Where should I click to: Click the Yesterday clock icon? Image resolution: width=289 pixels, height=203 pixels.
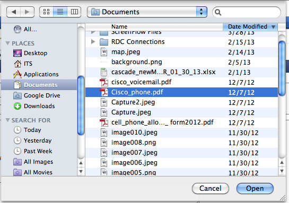click(x=17, y=140)
